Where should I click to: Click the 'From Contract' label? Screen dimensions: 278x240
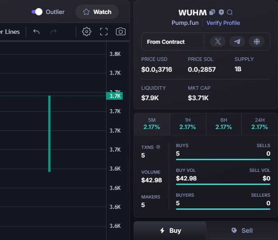tap(166, 42)
